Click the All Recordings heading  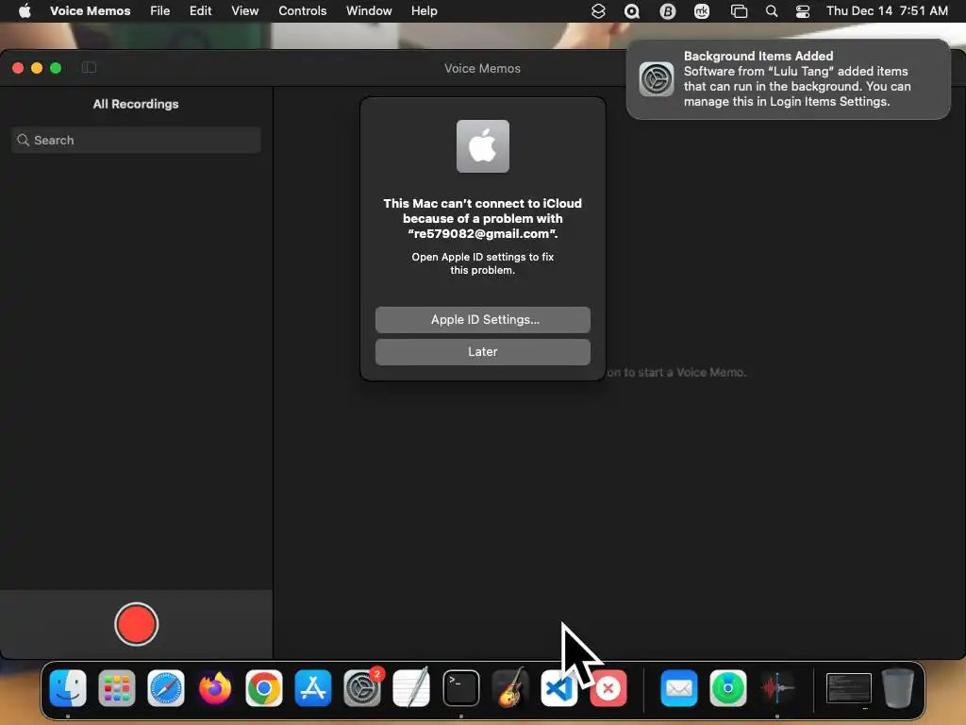[136, 104]
